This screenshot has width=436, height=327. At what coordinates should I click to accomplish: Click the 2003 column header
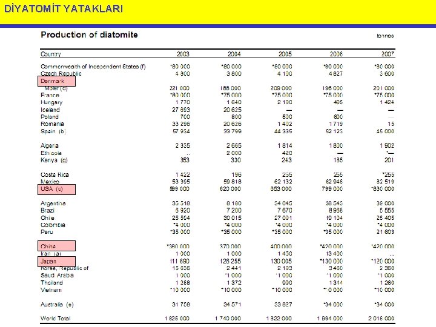pyautogui.click(x=183, y=54)
